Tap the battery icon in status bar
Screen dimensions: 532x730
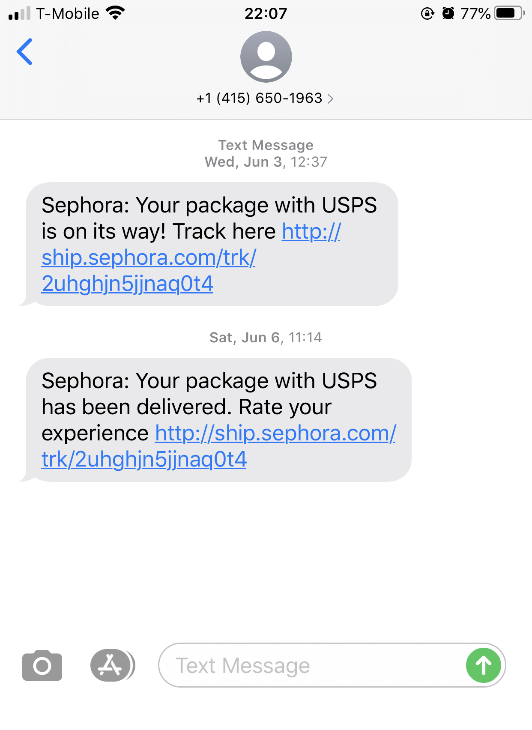pyautogui.click(x=510, y=13)
